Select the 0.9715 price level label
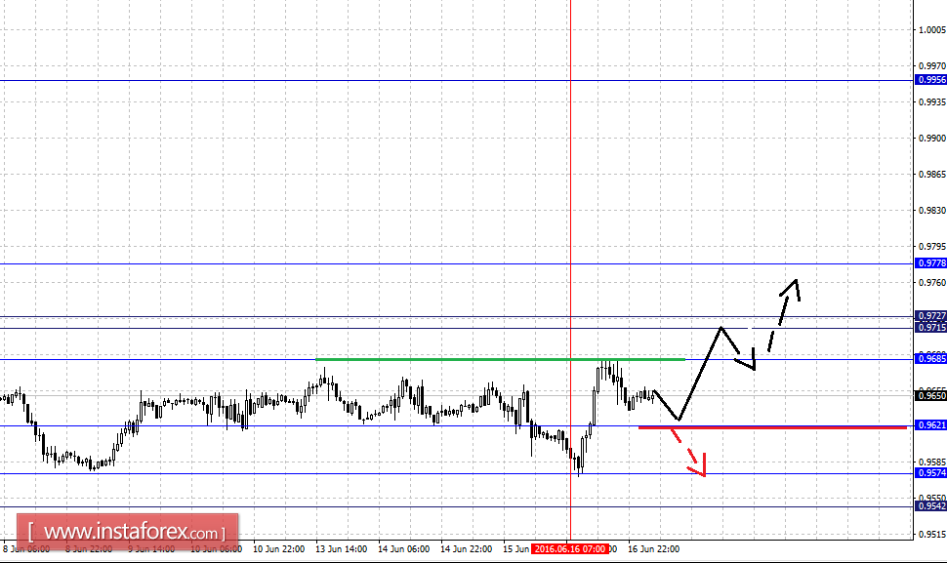 (x=930, y=327)
